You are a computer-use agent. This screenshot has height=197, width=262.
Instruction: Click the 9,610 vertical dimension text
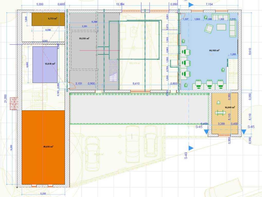(x=250, y=52)
